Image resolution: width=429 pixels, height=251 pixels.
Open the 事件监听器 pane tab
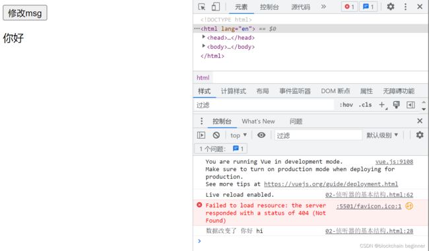click(x=295, y=91)
